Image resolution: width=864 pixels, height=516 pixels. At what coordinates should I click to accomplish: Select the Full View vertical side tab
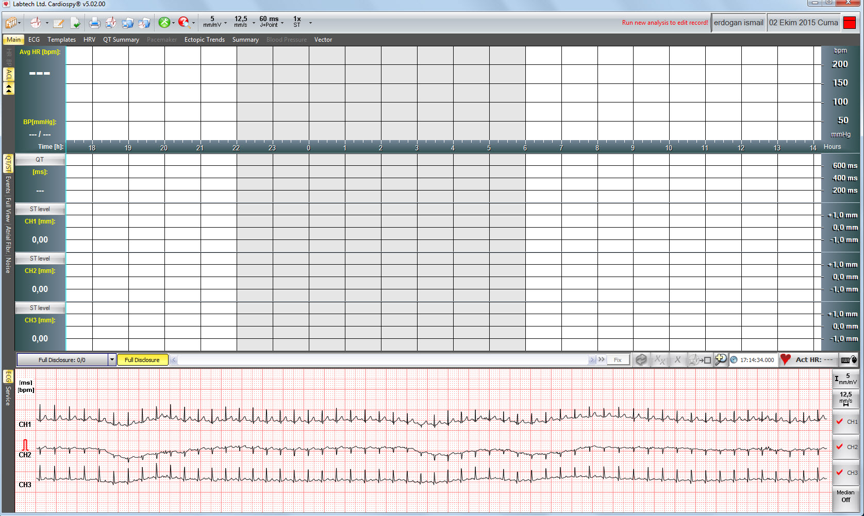(x=8, y=210)
